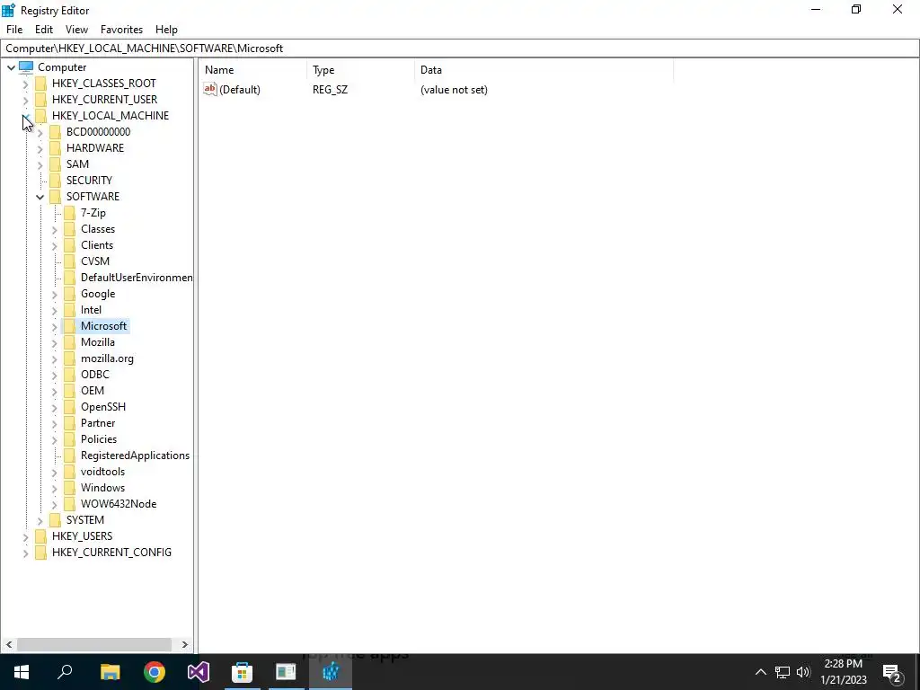Open Visual Studio from the taskbar

199,672
